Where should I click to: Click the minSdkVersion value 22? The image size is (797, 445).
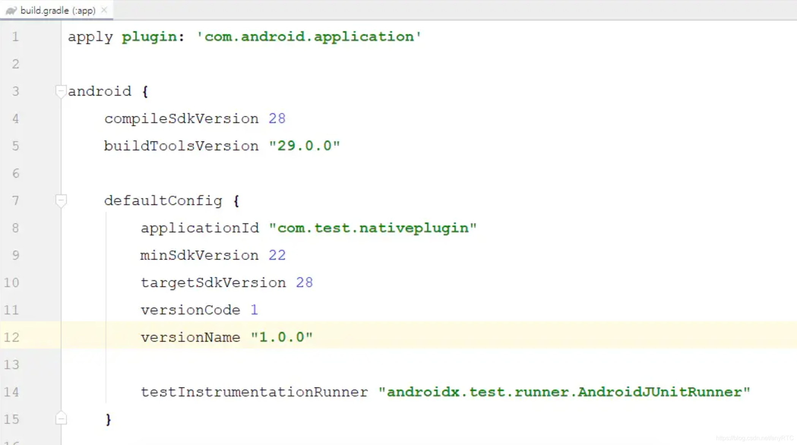[277, 255]
